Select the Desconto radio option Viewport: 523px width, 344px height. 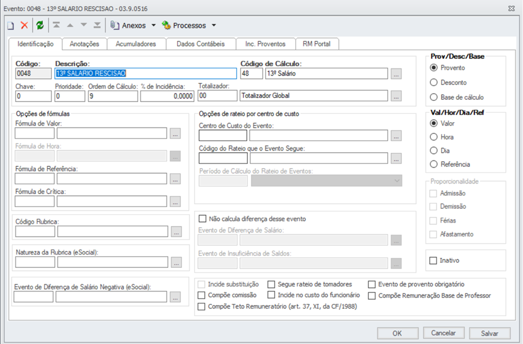[x=434, y=83]
